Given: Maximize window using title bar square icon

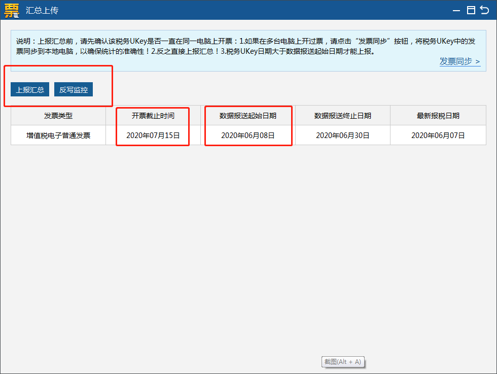Looking at the screenshot, I should pyautogui.click(x=471, y=10).
